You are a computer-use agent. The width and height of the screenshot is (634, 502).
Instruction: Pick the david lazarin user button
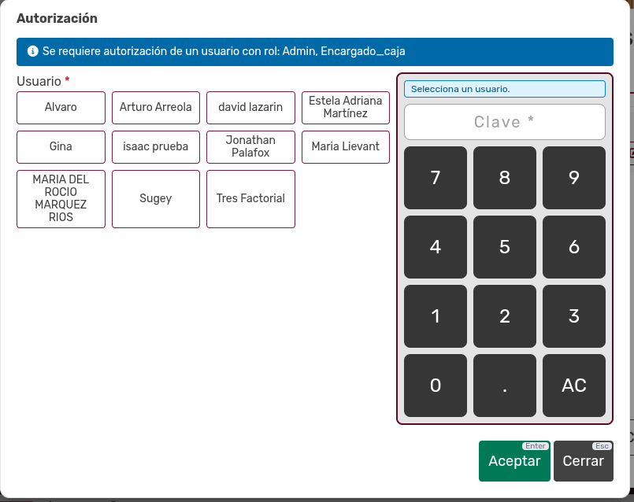250,108
